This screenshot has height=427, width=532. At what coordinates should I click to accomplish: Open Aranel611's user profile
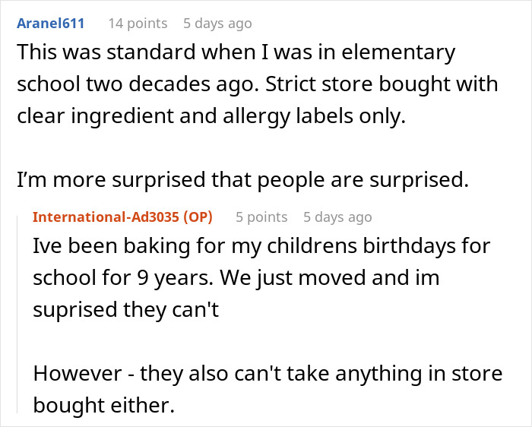tap(49, 23)
